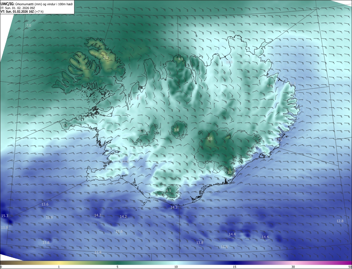Click the 4.1 value label on the map

pyautogui.click(x=181, y=59)
